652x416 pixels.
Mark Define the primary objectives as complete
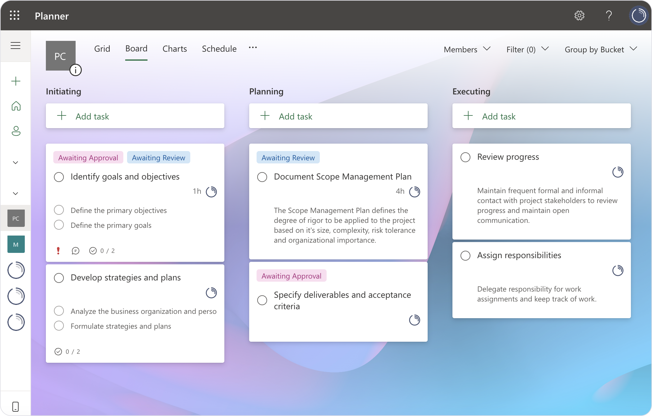(59, 210)
